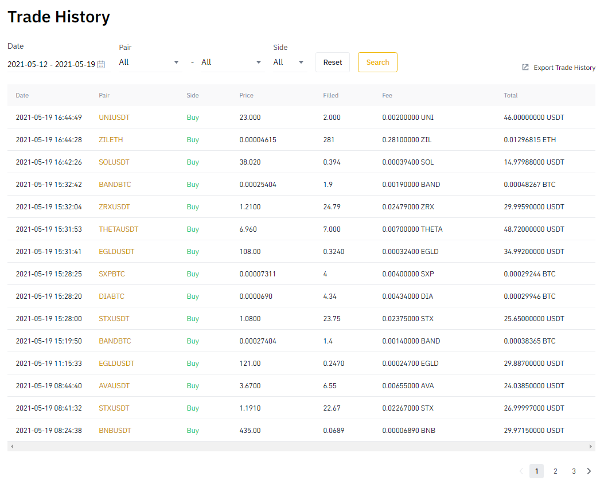
Task: Open the BNBUSDT pair link
Action: 115,431
